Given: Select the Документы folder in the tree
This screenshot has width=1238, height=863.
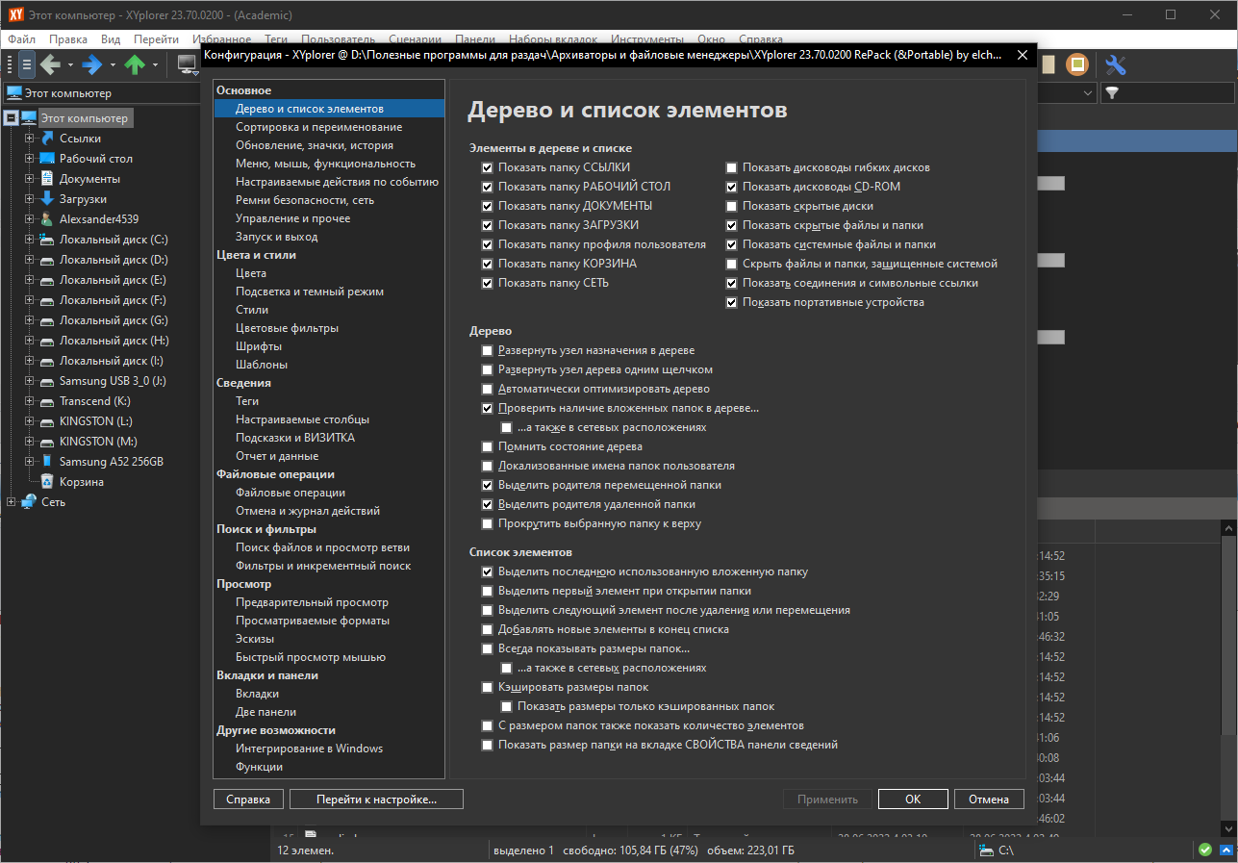Looking at the screenshot, I should (x=89, y=179).
